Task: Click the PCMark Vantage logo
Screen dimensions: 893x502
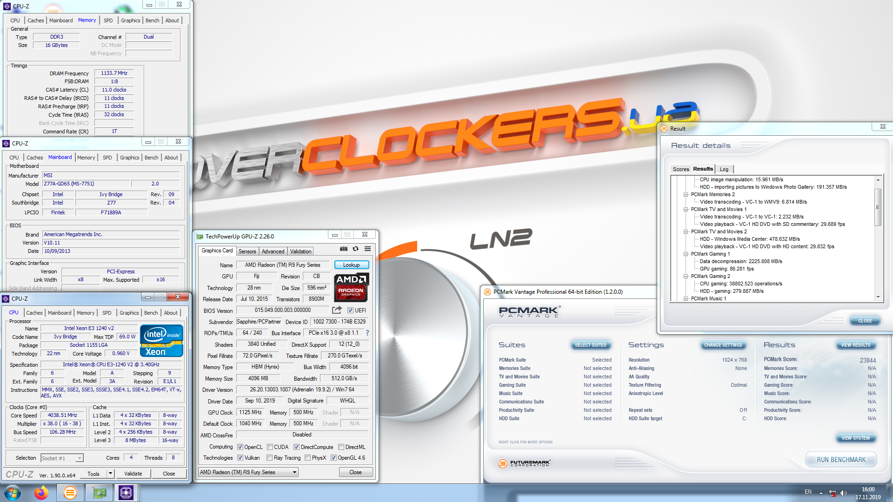Action: (529, 312)
